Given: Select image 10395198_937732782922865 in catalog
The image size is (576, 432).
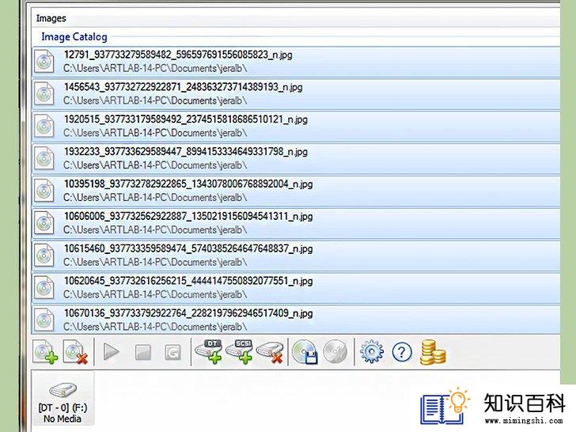Looking at the screenshot, I should point(296,191).
